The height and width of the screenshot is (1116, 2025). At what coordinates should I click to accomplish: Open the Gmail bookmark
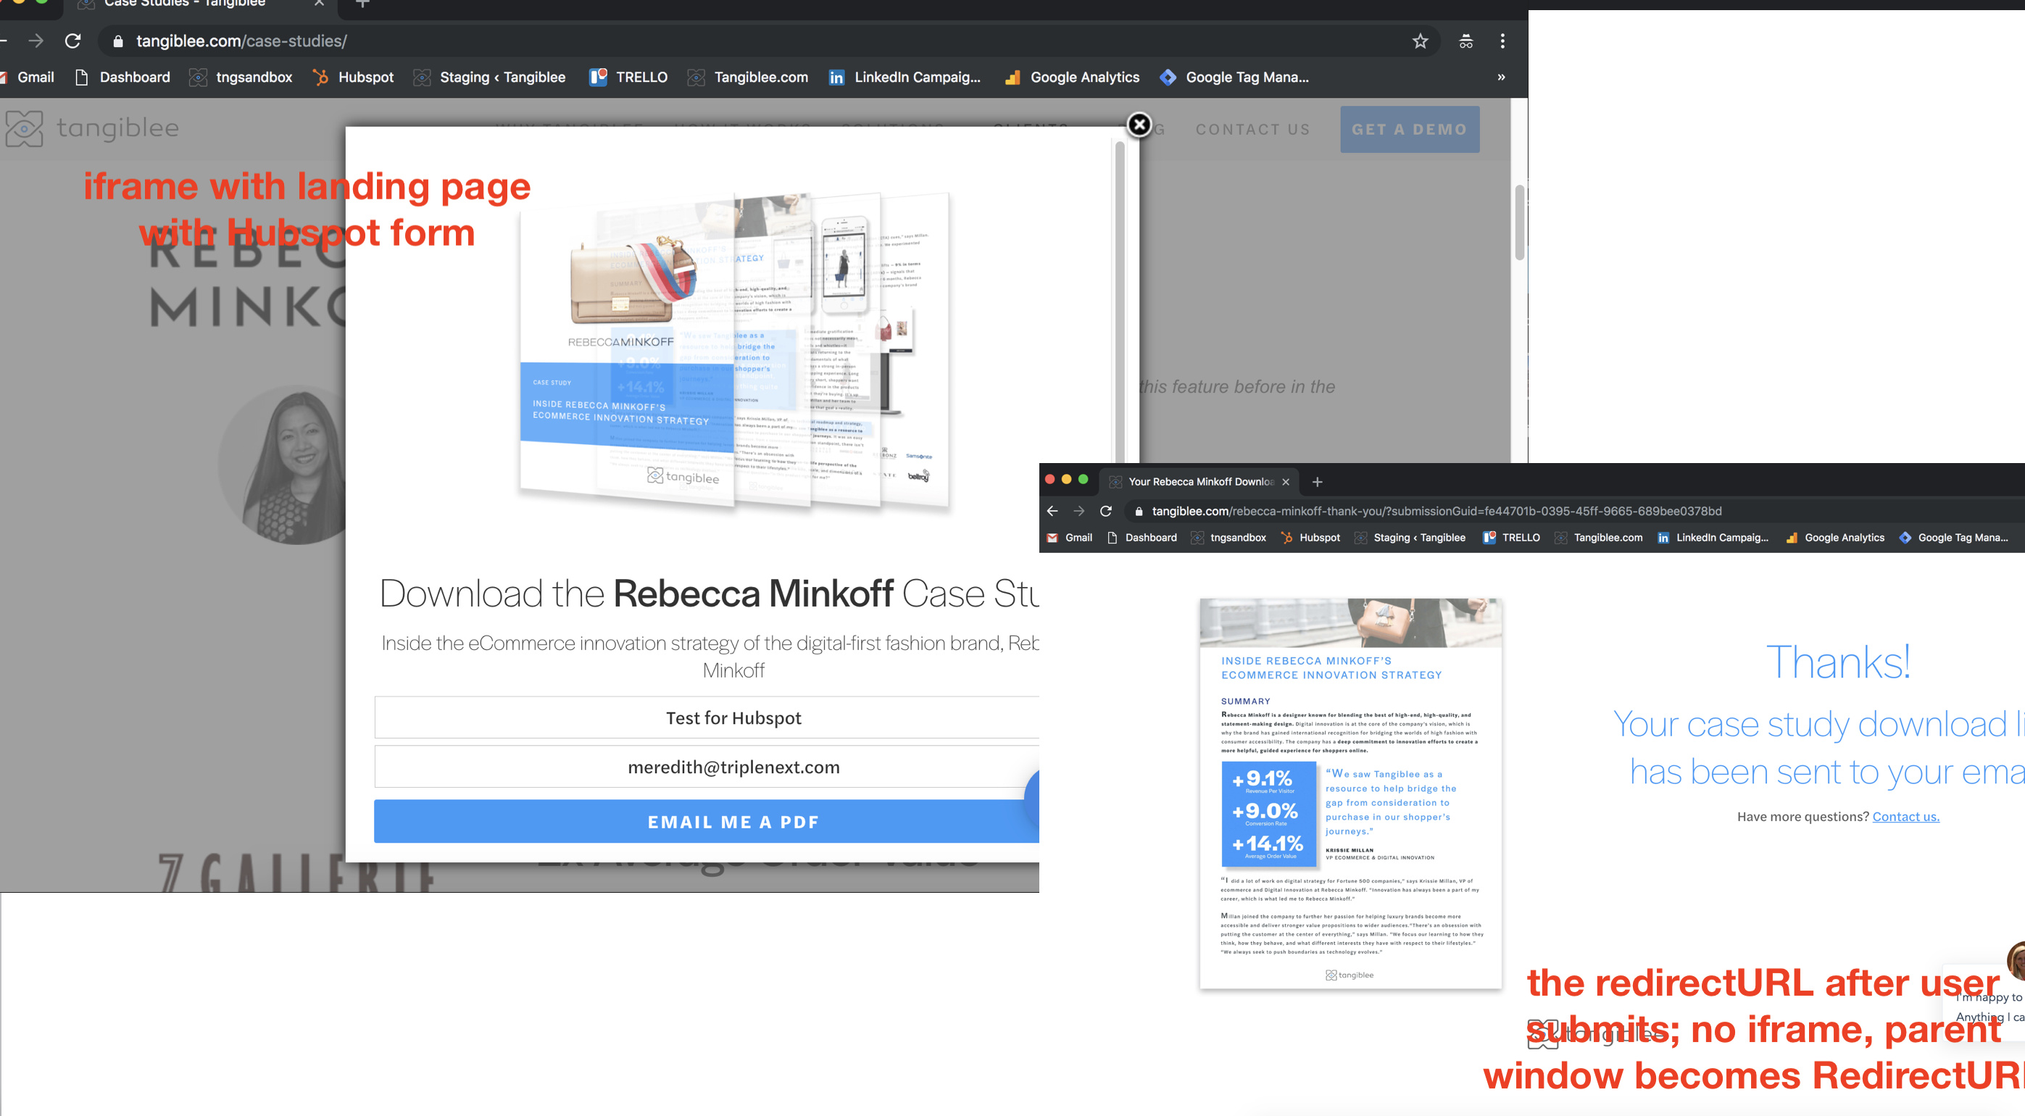point(35,77)
